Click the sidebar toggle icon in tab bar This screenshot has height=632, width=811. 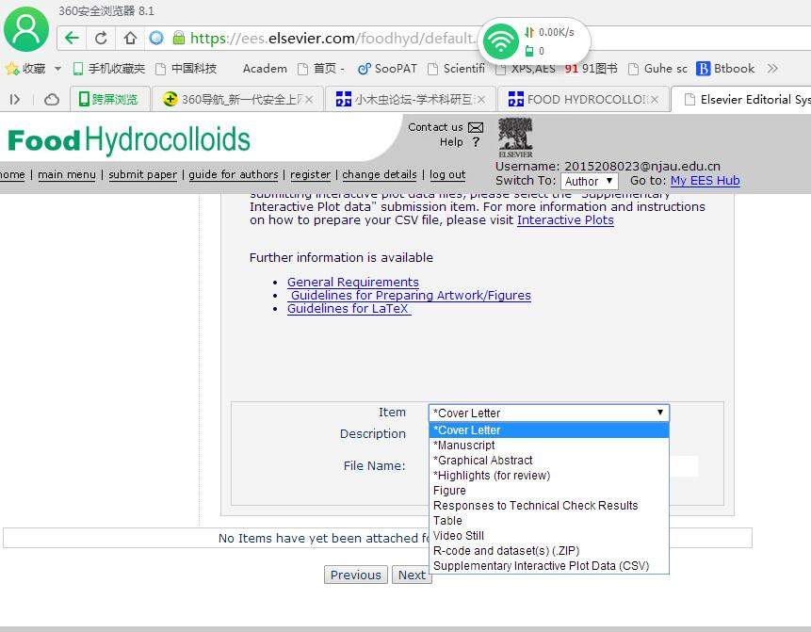click(14, 99)
